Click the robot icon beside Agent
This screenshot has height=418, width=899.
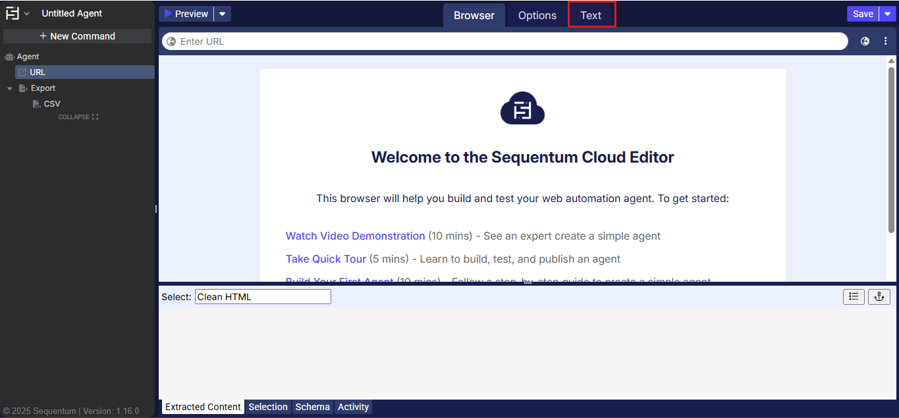point(9,57)
